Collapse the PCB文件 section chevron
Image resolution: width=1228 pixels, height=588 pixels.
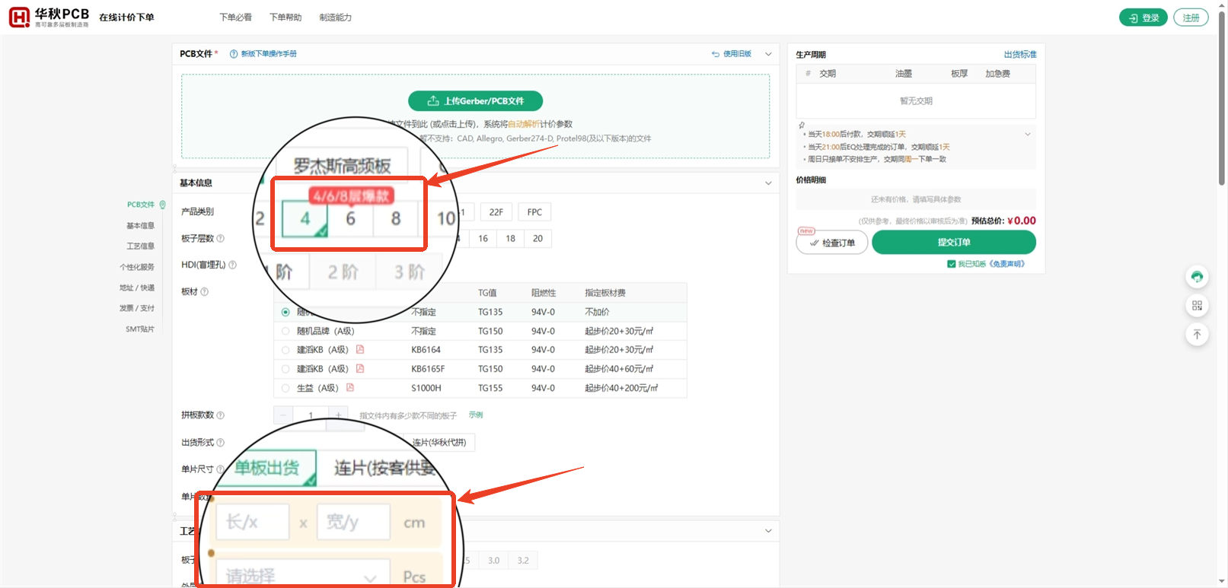pyautogui.click(x=768, y=54)
